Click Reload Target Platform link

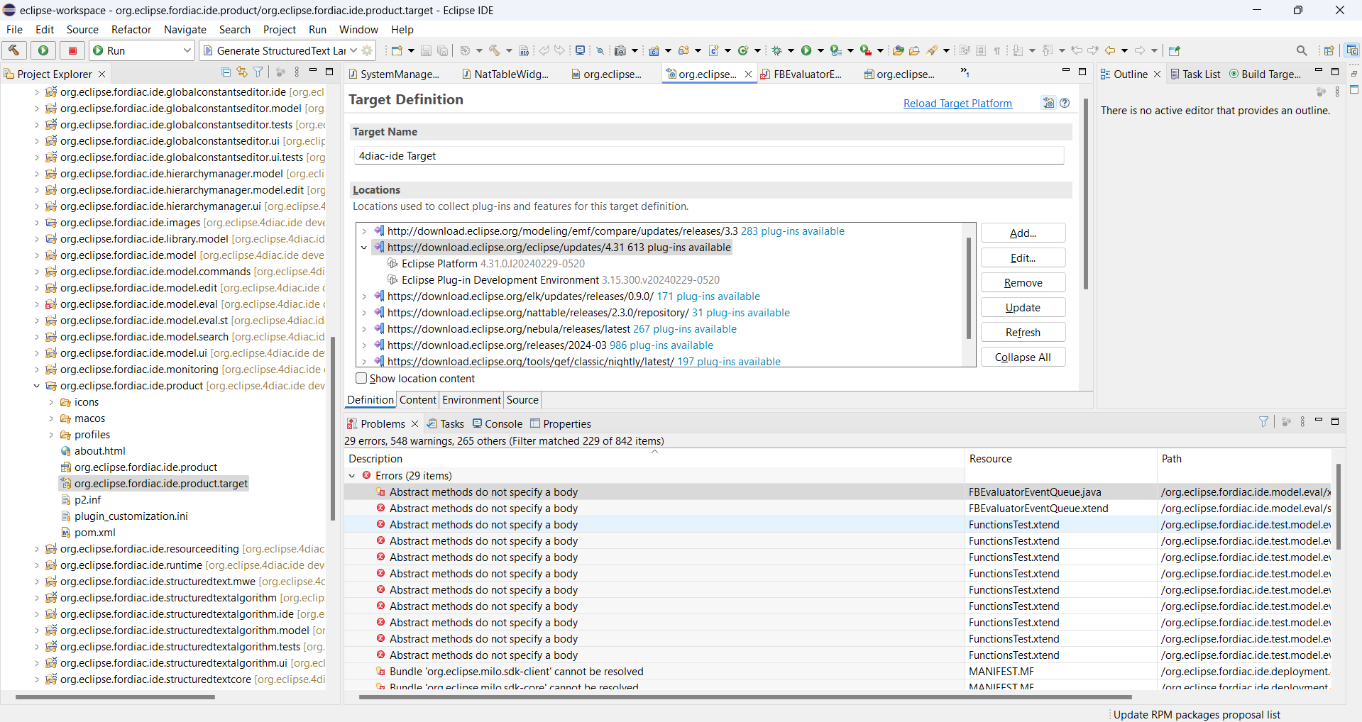pyautogui.click(x=957, y=104)
